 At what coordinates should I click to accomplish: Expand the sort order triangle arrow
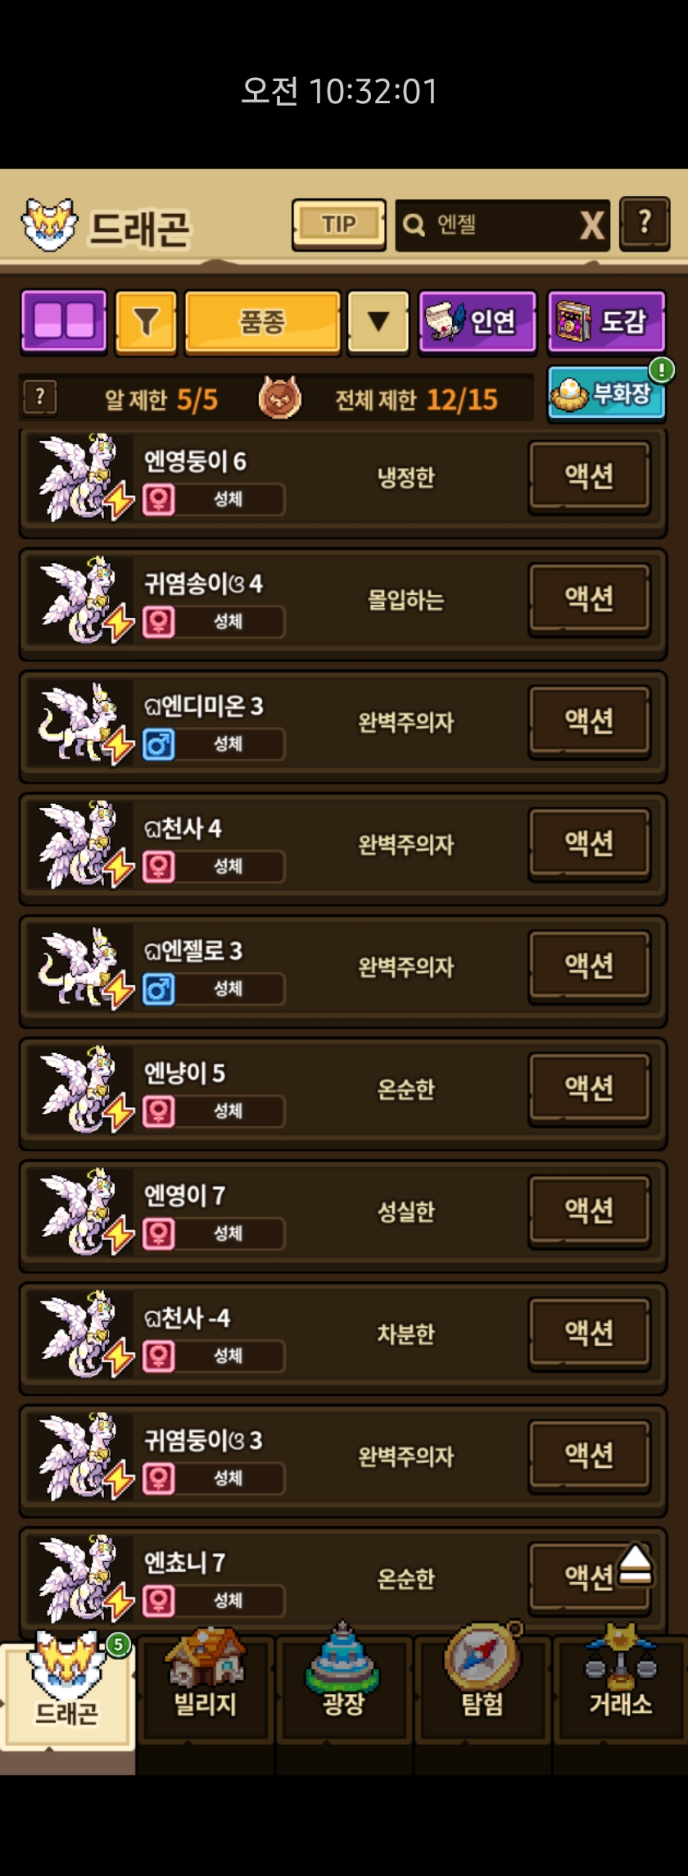click(x=378, y=322)
